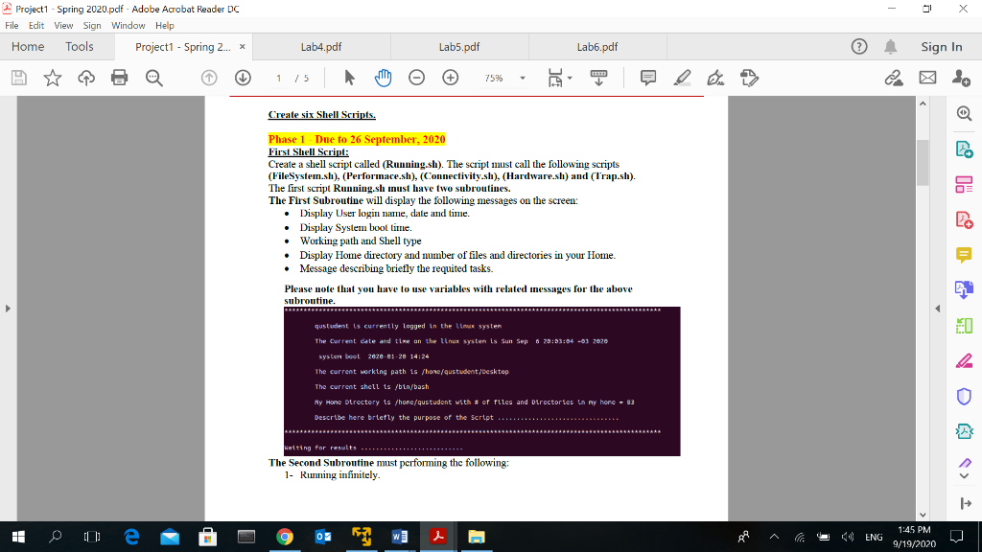Select the Hand pan tool
The height and width of the screenshot is (552, 982).
click(382, 78)
